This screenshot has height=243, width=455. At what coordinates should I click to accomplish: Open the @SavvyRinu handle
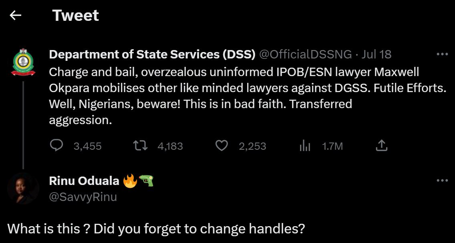(x=83, y=197)
